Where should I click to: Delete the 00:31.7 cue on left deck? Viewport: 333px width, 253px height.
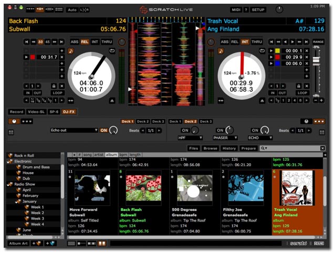(62, 57)
